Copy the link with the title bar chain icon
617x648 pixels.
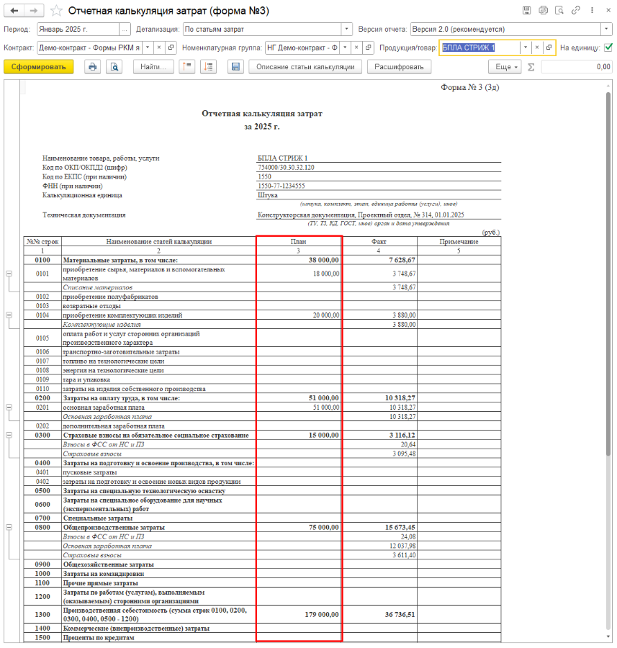point(575,11)
